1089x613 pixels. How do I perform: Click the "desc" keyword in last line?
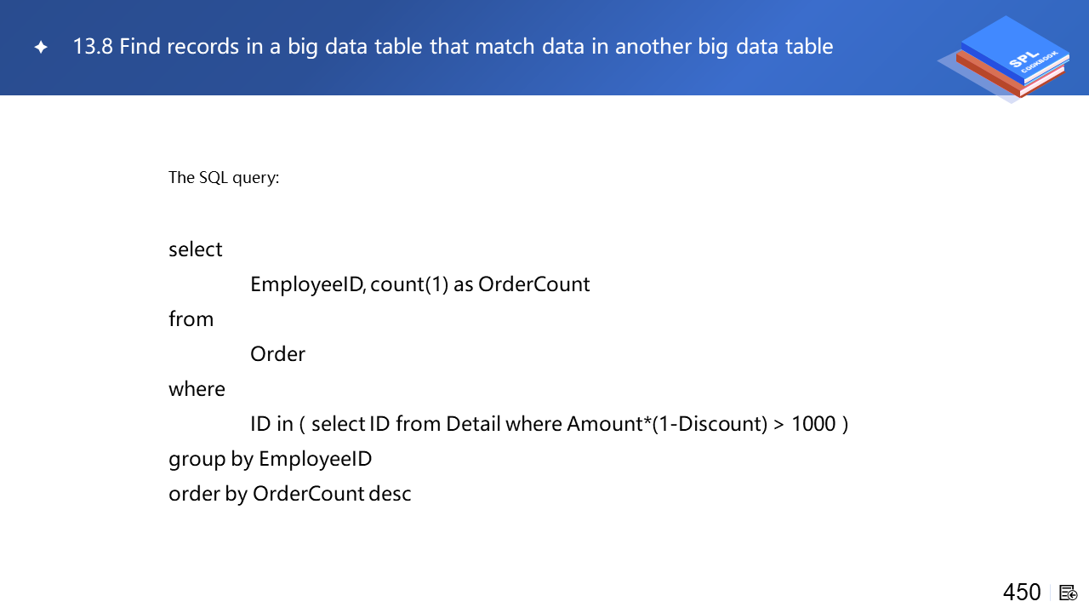pyautogui.click(x=391, y=494)
